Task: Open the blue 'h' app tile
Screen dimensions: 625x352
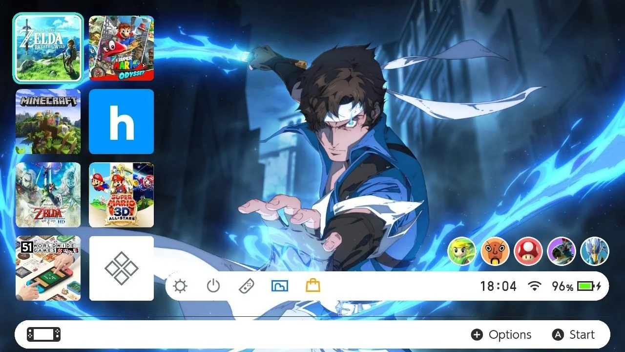Action: point(122,122)
